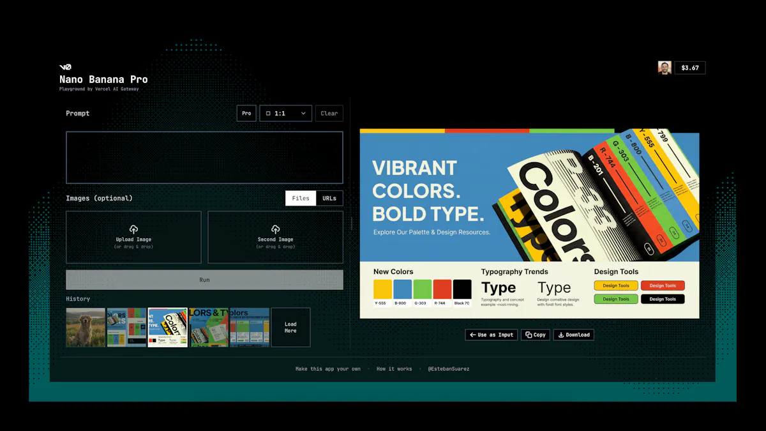The width and height of the screenshot is (766, 431).
Task: Click the arrow icon in Use as Input
Action: (x=472, y=335)
